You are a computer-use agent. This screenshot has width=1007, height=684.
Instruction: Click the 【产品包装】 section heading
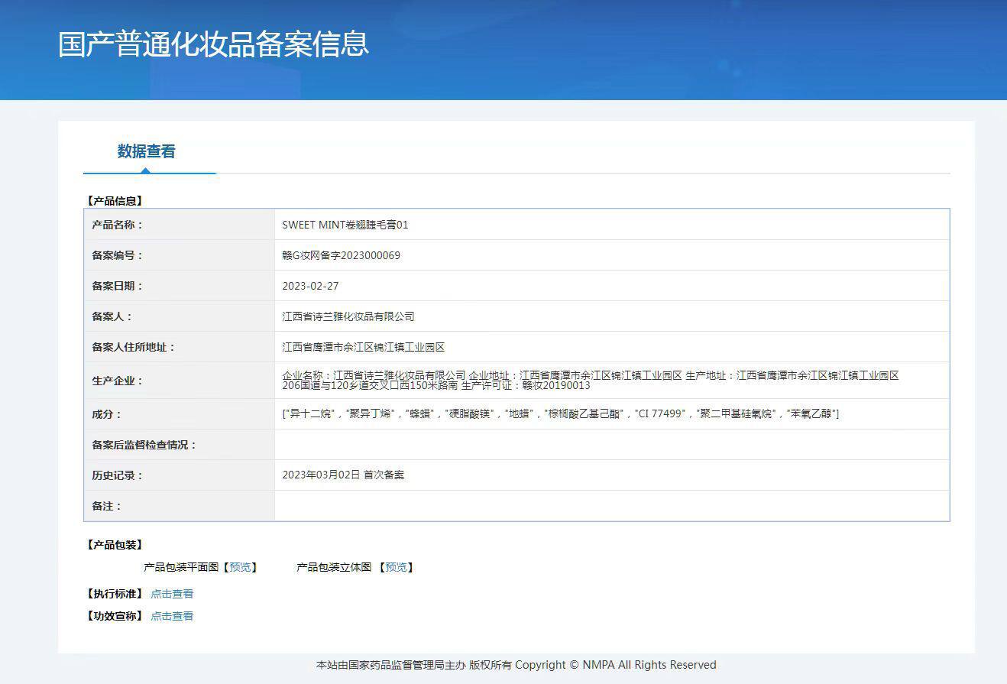click(x=115, y=545)
